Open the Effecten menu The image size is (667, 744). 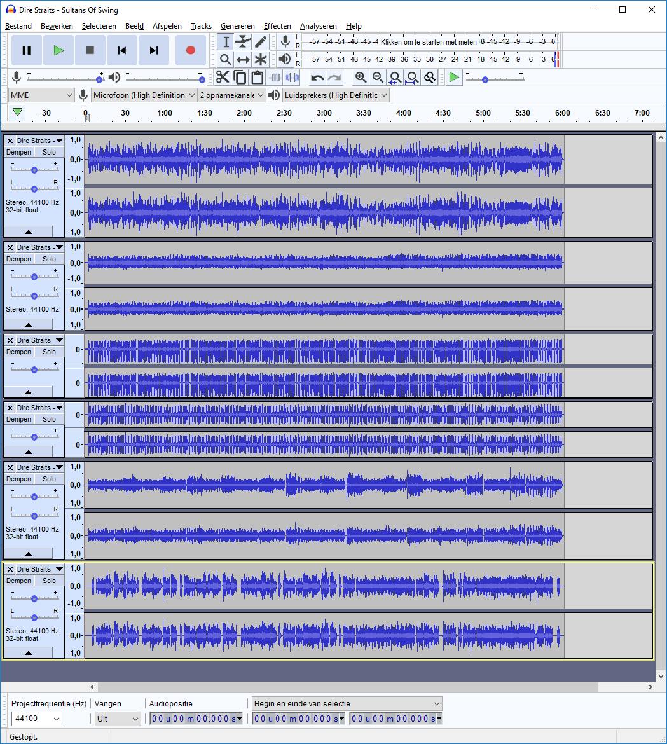pos(277,26)
